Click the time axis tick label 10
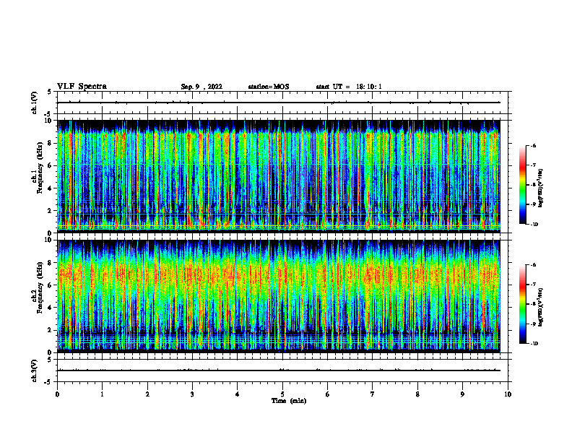 tap(508, 394)
